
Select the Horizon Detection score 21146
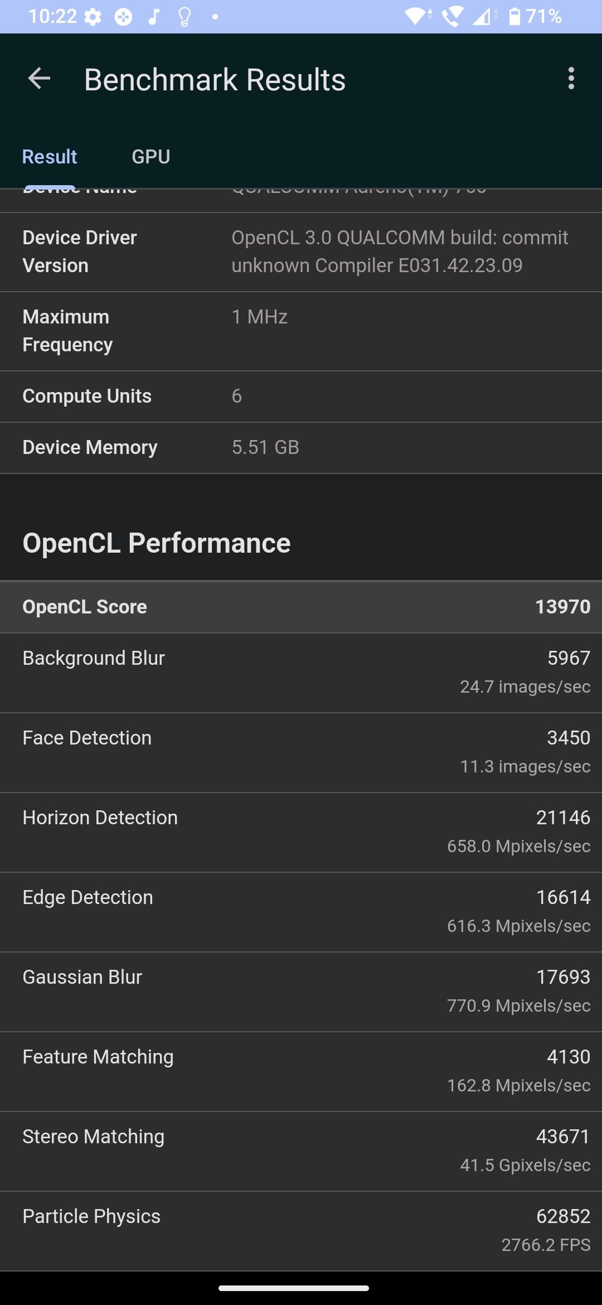point(563,818)
